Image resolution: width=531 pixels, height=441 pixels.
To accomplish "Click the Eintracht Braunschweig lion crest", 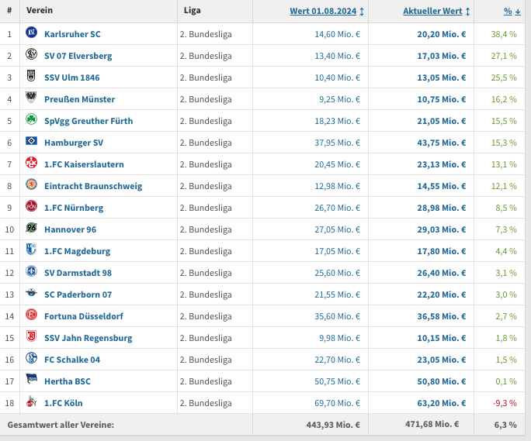I will point(32,184).
